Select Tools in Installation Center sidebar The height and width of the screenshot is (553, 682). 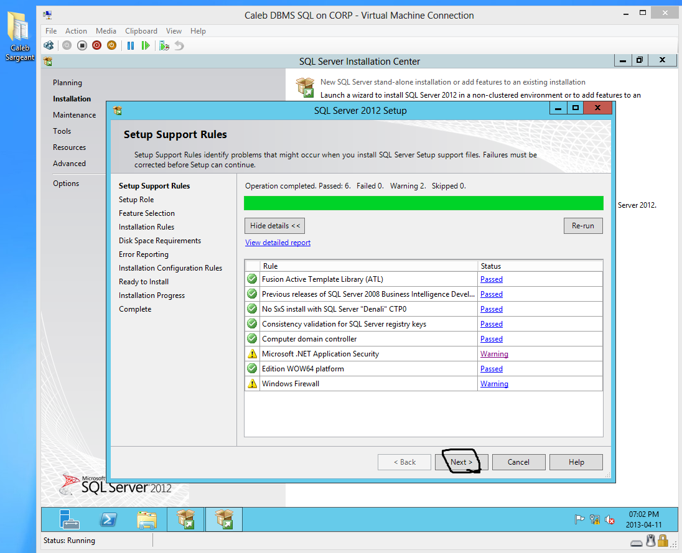coord(62,131)
